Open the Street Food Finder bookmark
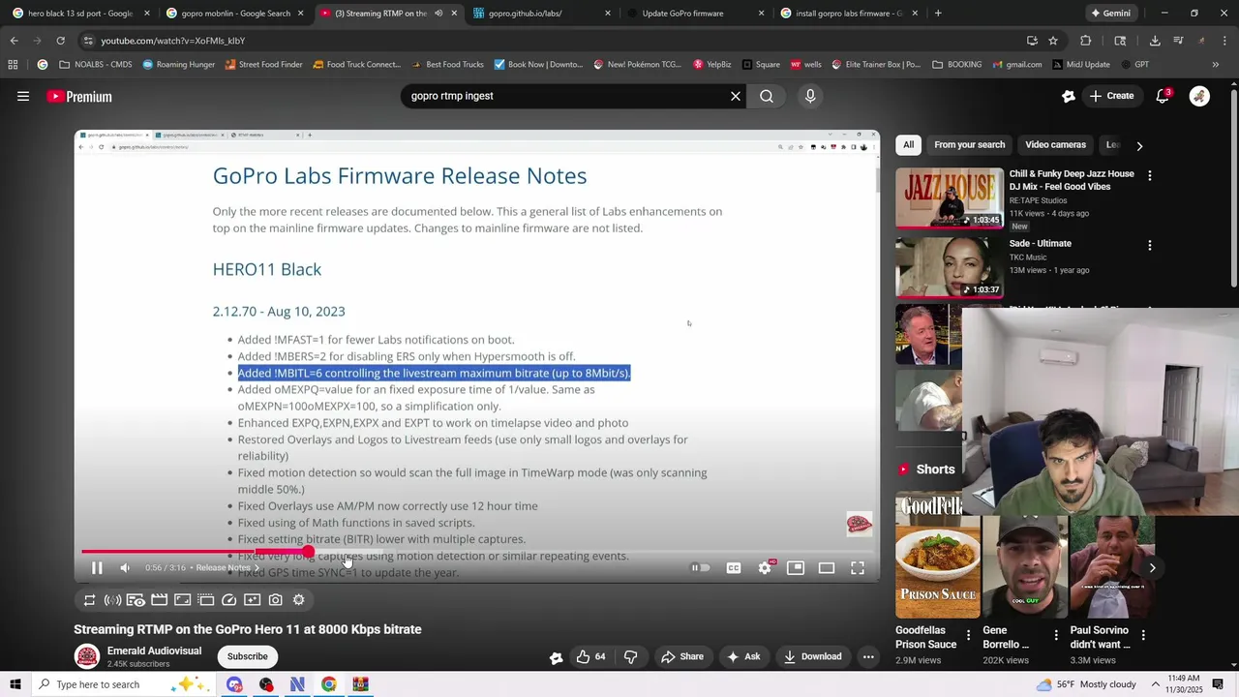Screen dimensions: 1239x697 click(263, 65)
